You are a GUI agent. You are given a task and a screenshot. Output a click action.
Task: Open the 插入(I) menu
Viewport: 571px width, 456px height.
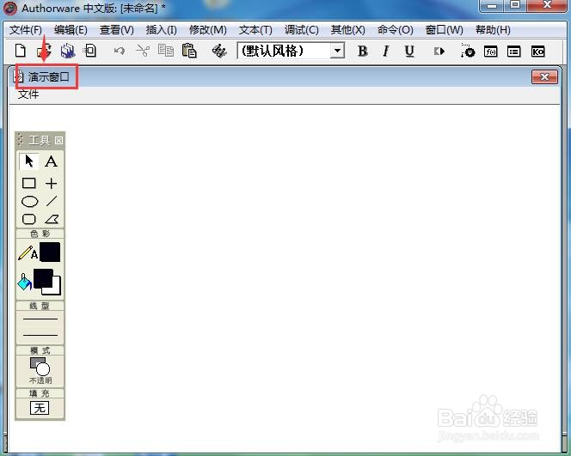[162, 30]
